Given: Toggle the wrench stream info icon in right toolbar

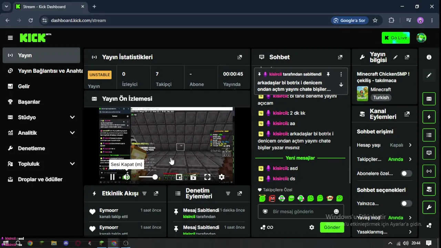Looking at the screenshot, I should point(429,207).
